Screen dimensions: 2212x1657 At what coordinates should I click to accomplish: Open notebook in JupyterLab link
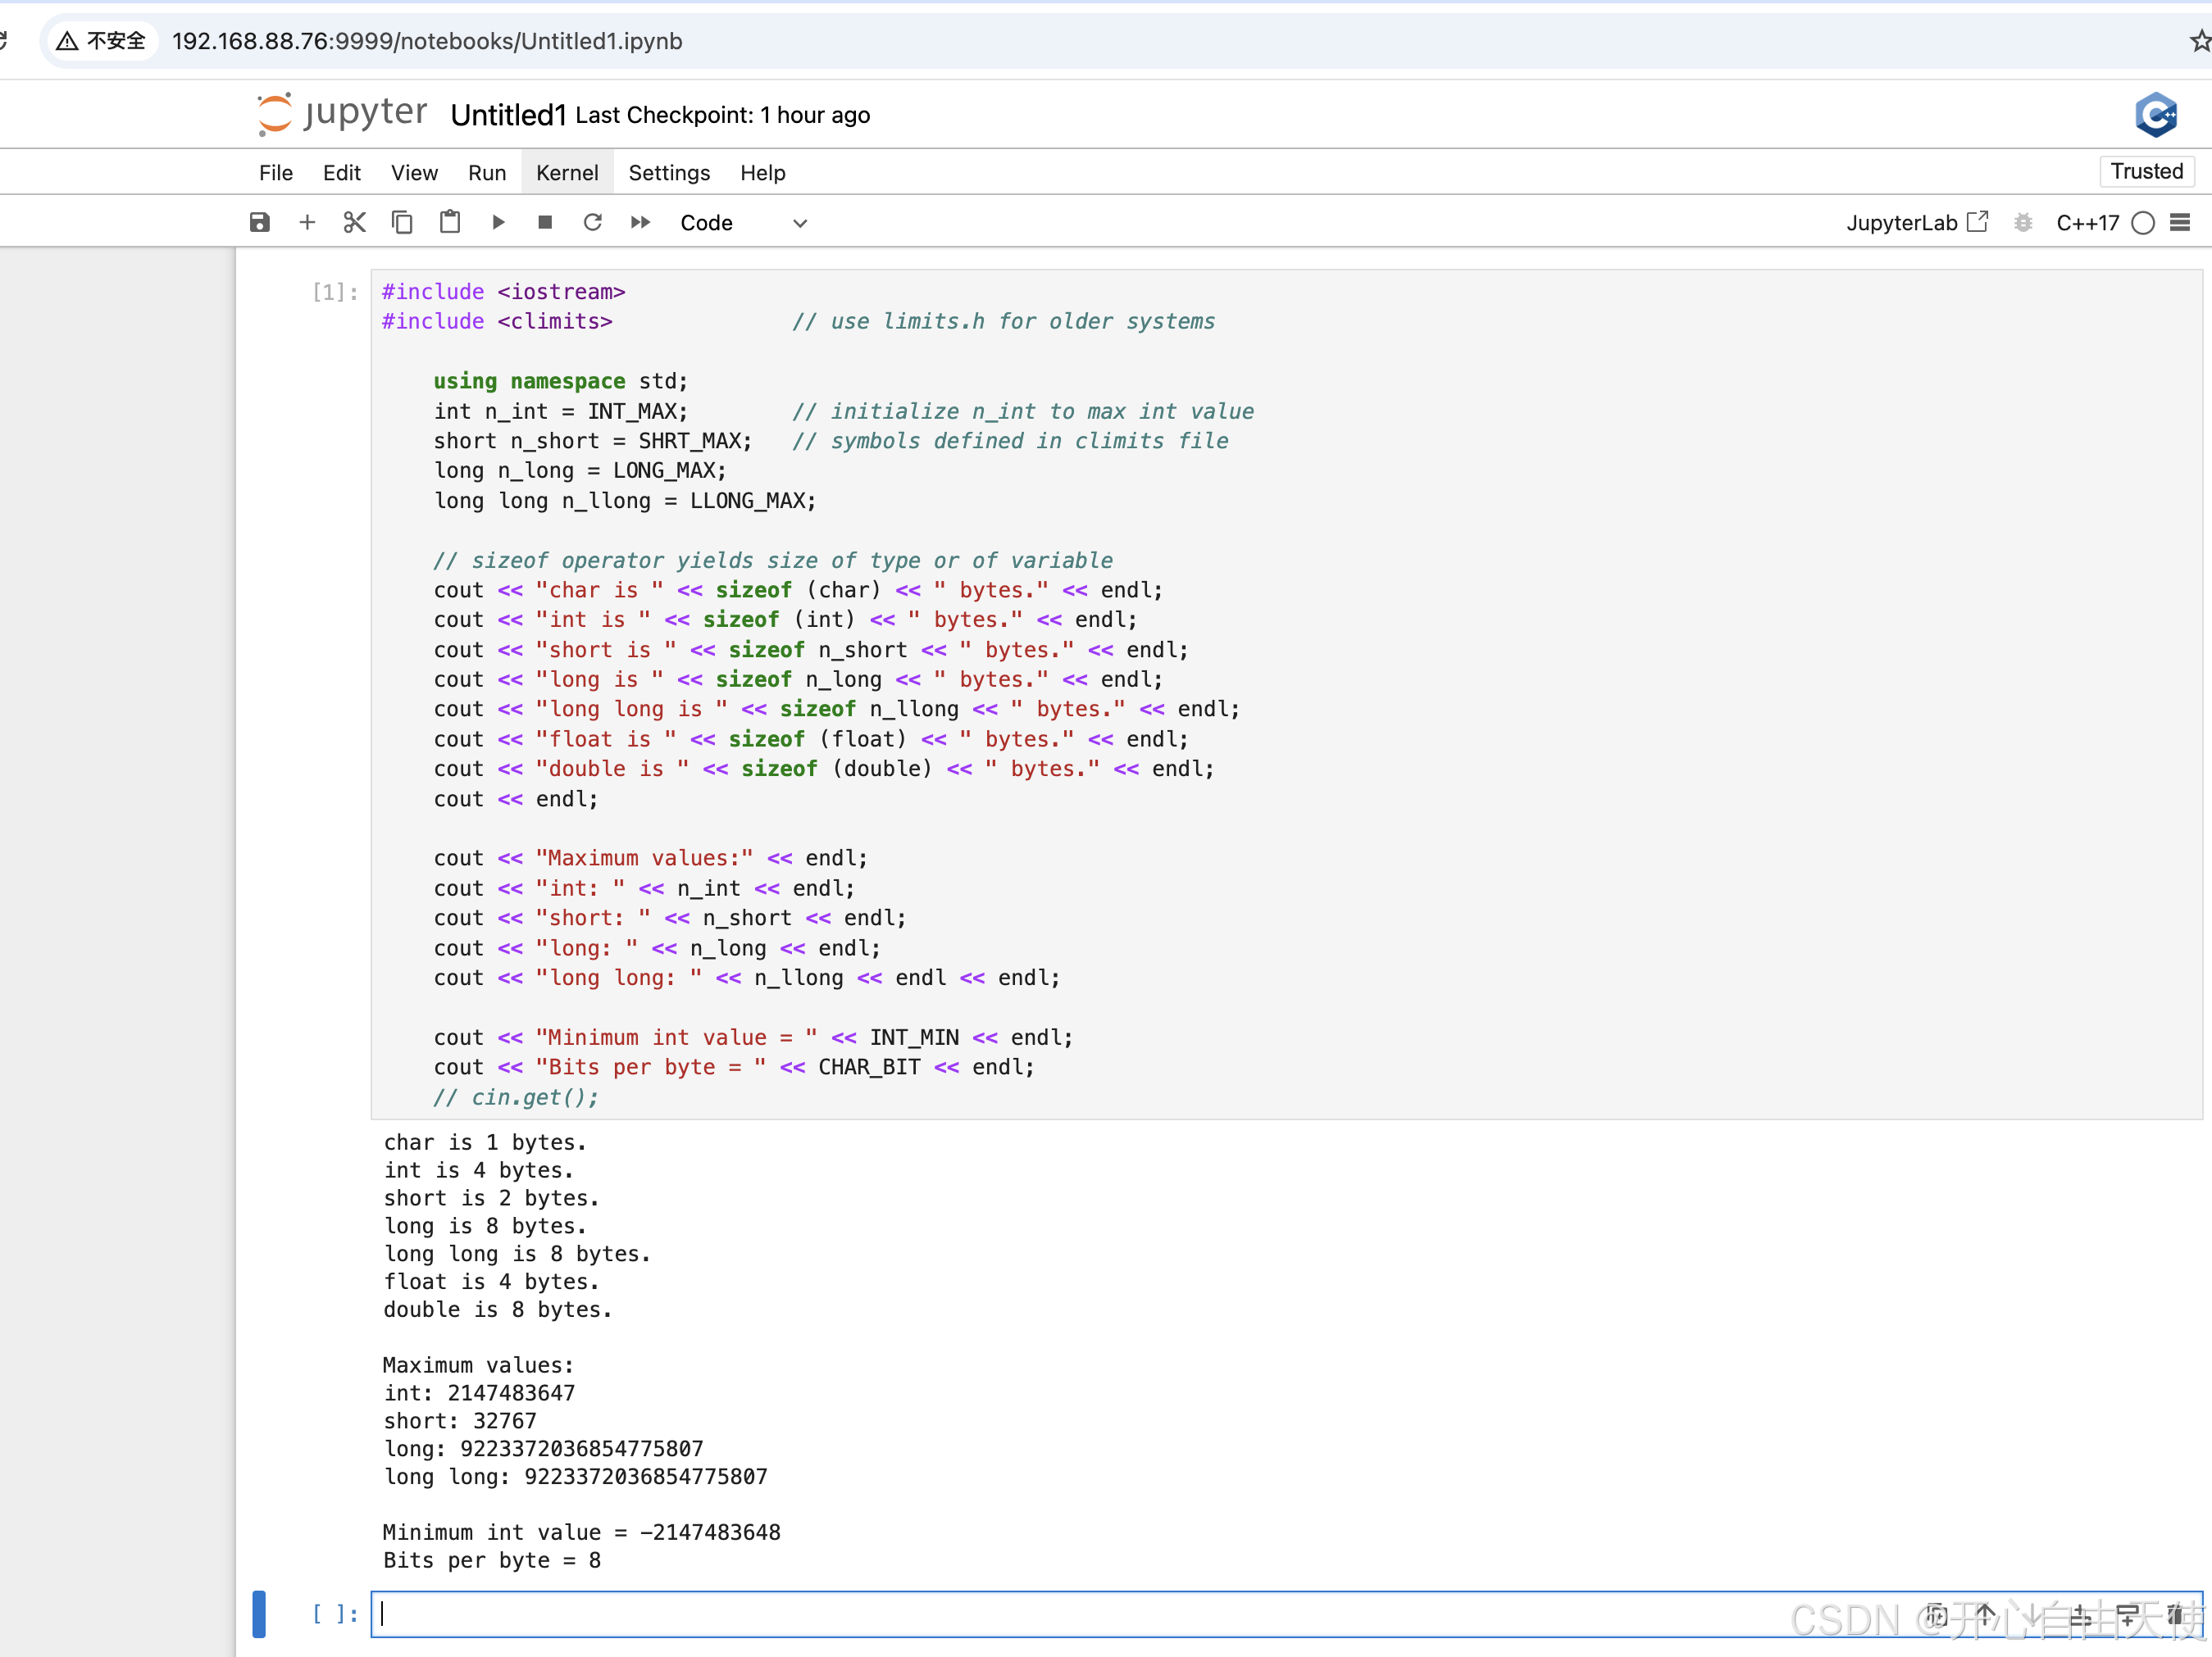coord(1917,222)
